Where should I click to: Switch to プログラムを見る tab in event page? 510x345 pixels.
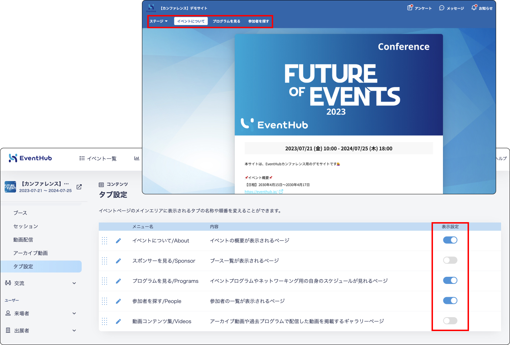[x=226, y=21]
